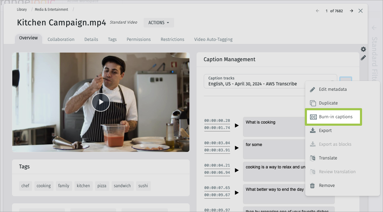This screenshot has width=383, height=212.
Task: Open the ACTIONS dropdown
Action: (159, 23)
